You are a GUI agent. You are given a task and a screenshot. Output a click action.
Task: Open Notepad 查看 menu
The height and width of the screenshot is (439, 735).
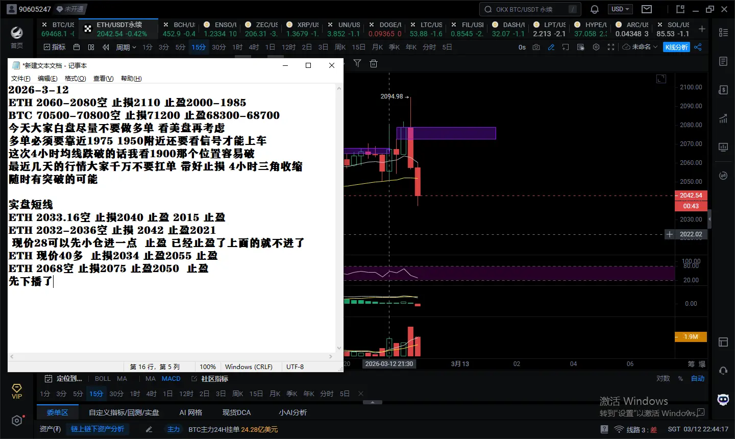104,79
